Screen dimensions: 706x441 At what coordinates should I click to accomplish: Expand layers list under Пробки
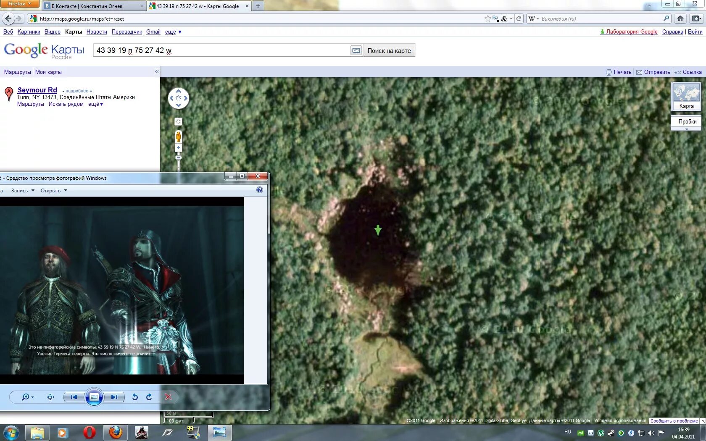click(686, 129)
